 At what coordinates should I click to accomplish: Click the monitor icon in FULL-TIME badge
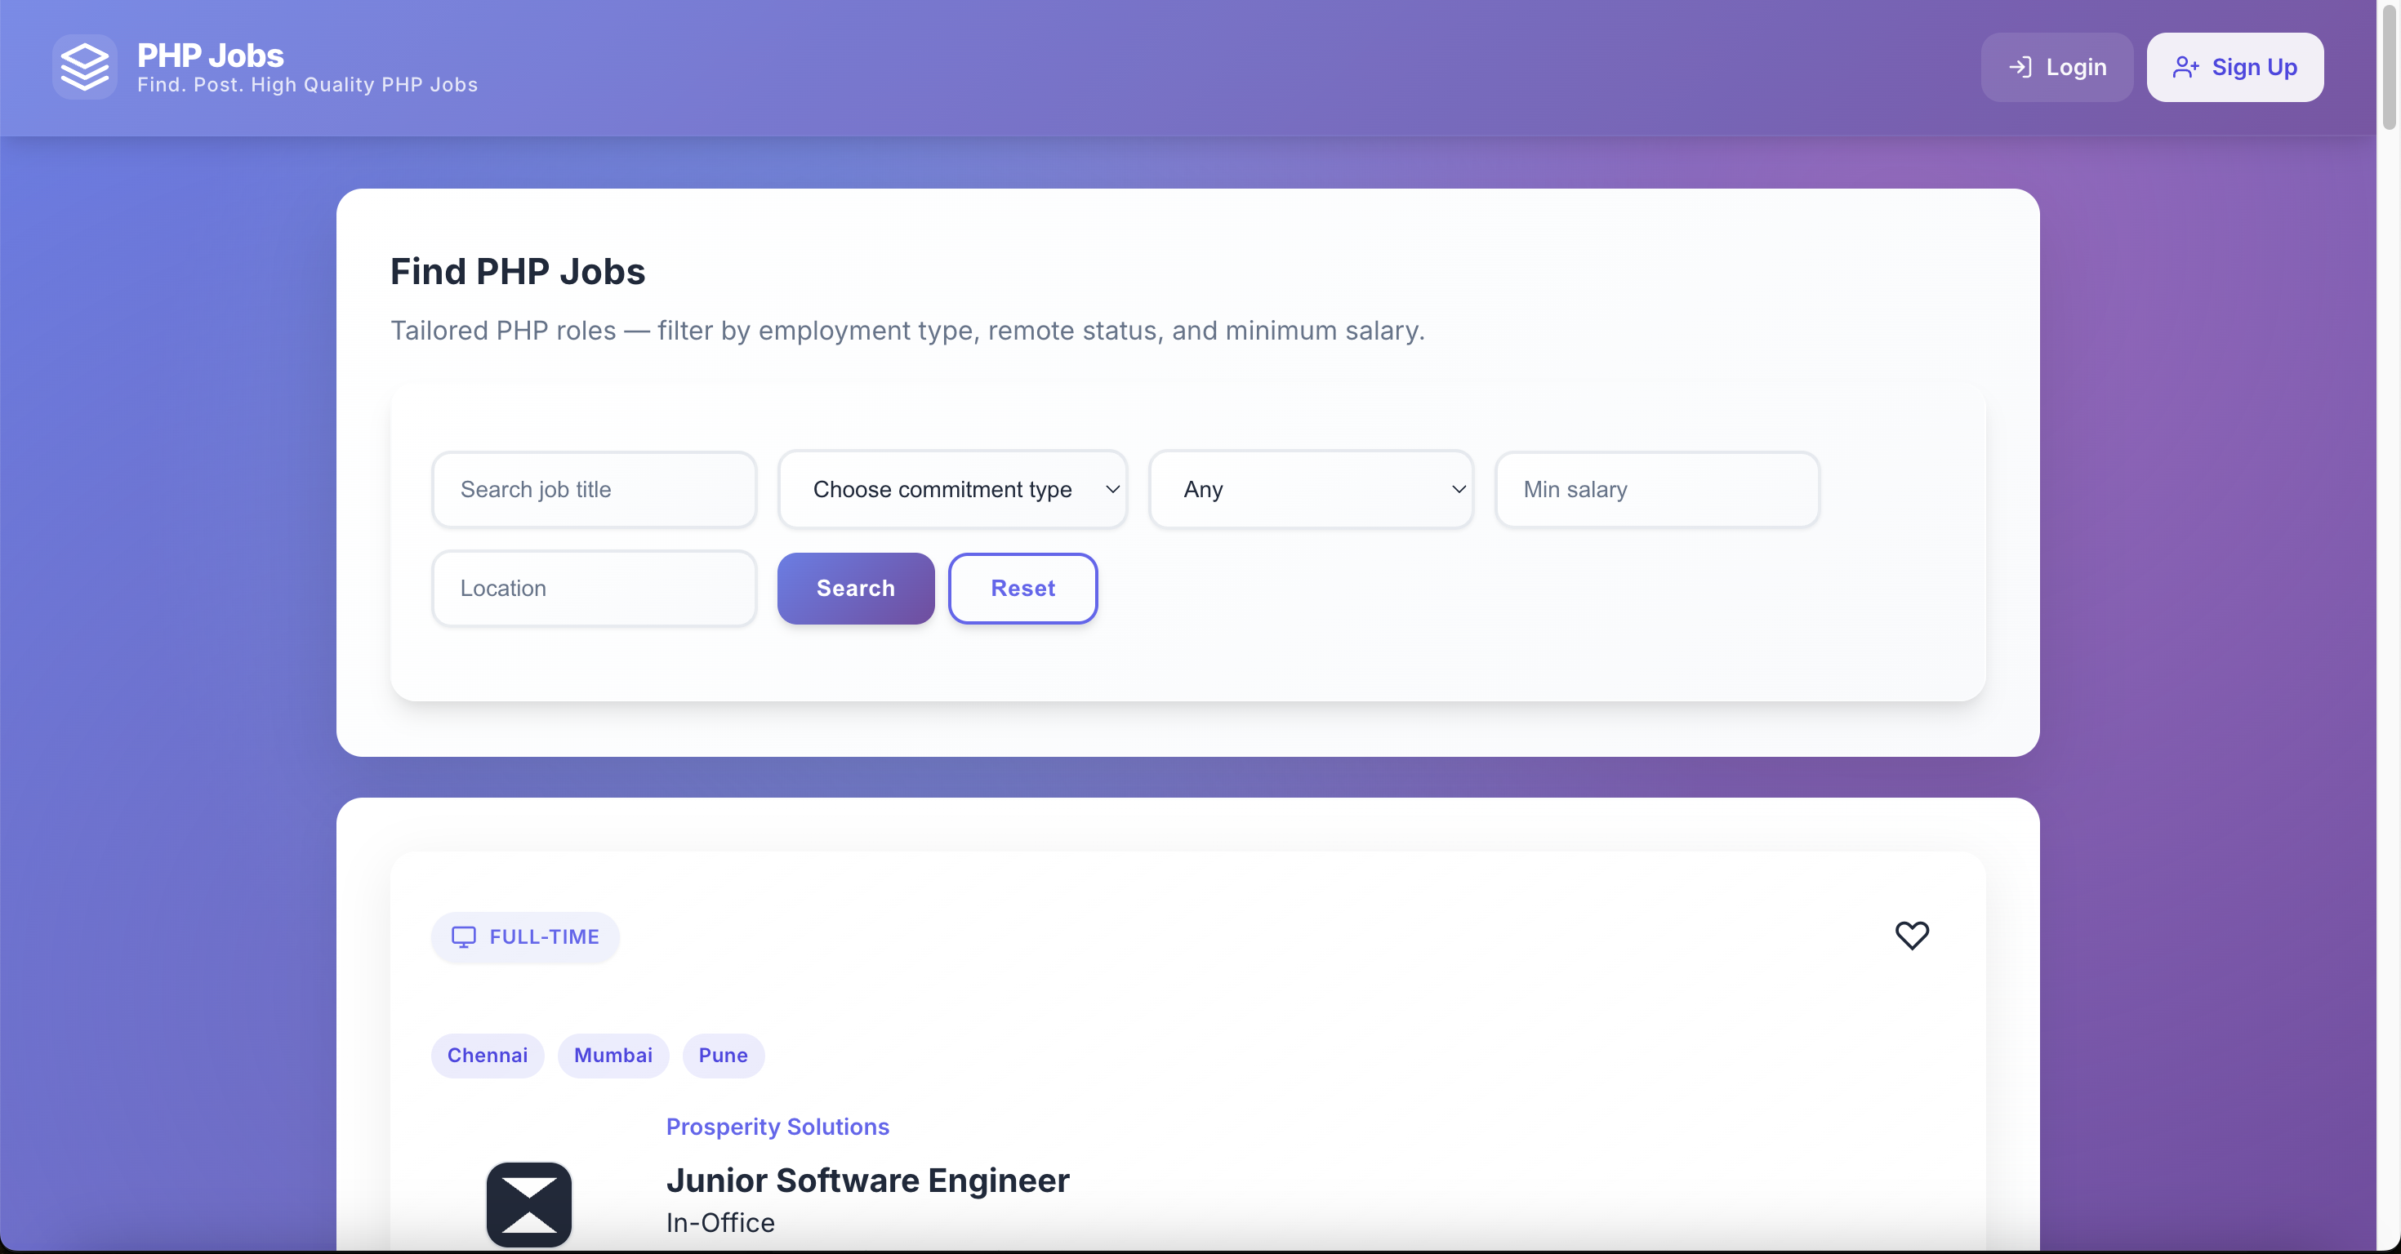click(x=463, y=936)
